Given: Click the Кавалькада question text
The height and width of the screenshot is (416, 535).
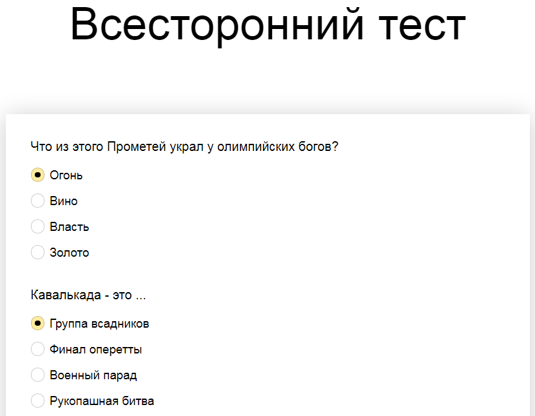Looking at the screenshot, I should (x=88, y=295).
